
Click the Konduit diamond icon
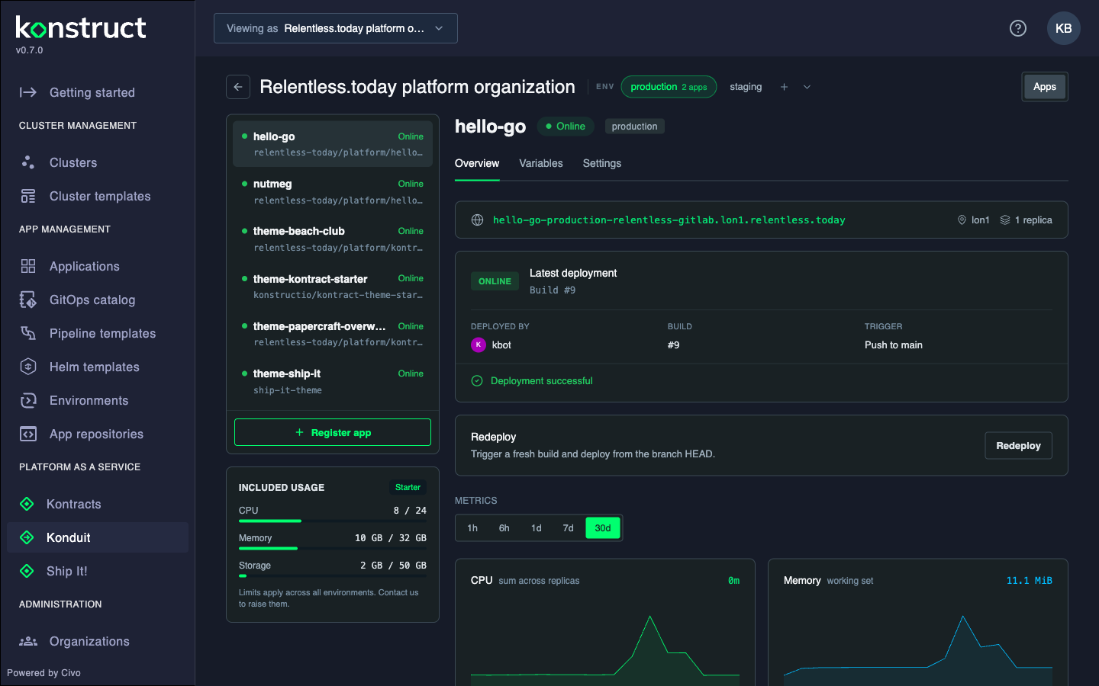pos(27,537)
